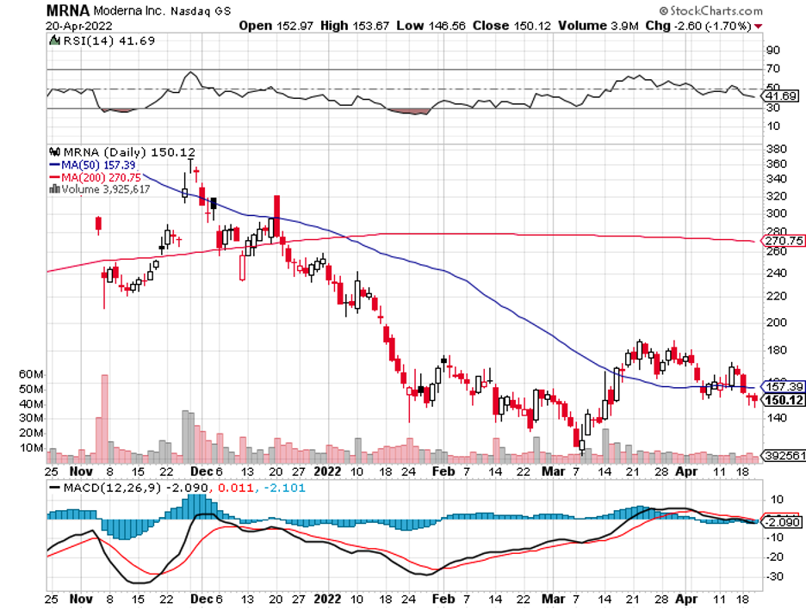
Task: Click the red MA(200) legend swatch
Action: (53, 175)
